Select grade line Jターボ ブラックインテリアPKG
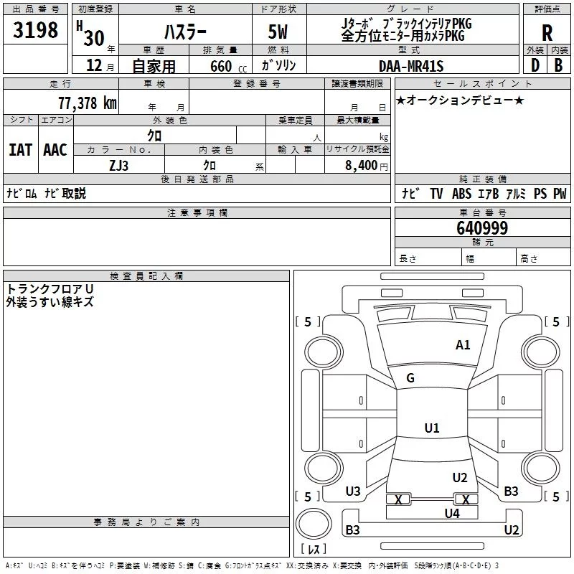This screenshot has height=574, width=574. coord(406,24)
